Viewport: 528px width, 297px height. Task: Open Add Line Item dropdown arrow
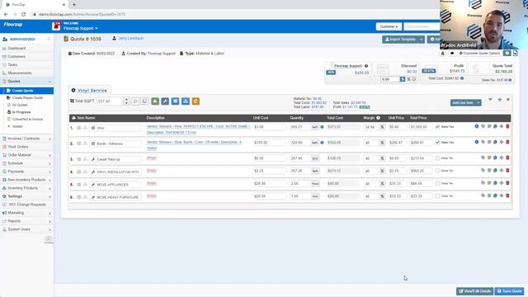(x=478, y=102)
